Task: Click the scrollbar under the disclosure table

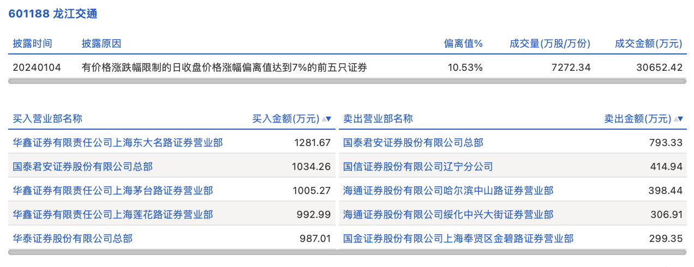Action: 347,81
